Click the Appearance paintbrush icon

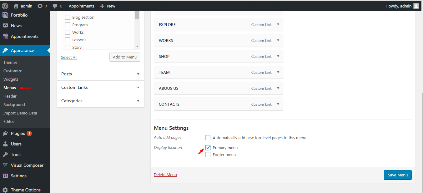pos(5,50)
